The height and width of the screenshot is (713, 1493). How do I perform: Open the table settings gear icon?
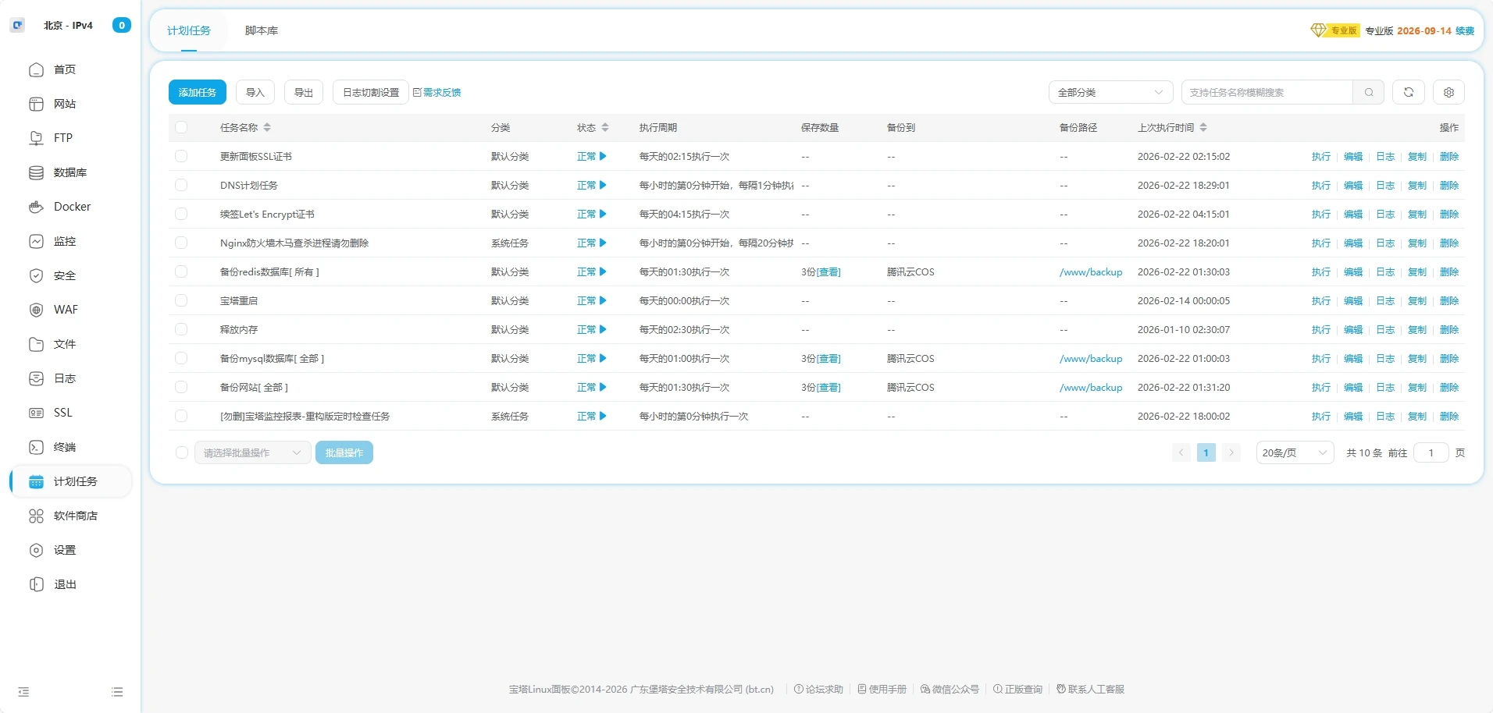(1448, 92)
